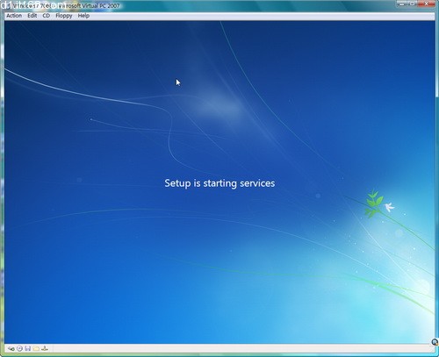Screen dimensions: 439x357
Task: Maximize the Virtual PC window
Action: click(412, 4)
